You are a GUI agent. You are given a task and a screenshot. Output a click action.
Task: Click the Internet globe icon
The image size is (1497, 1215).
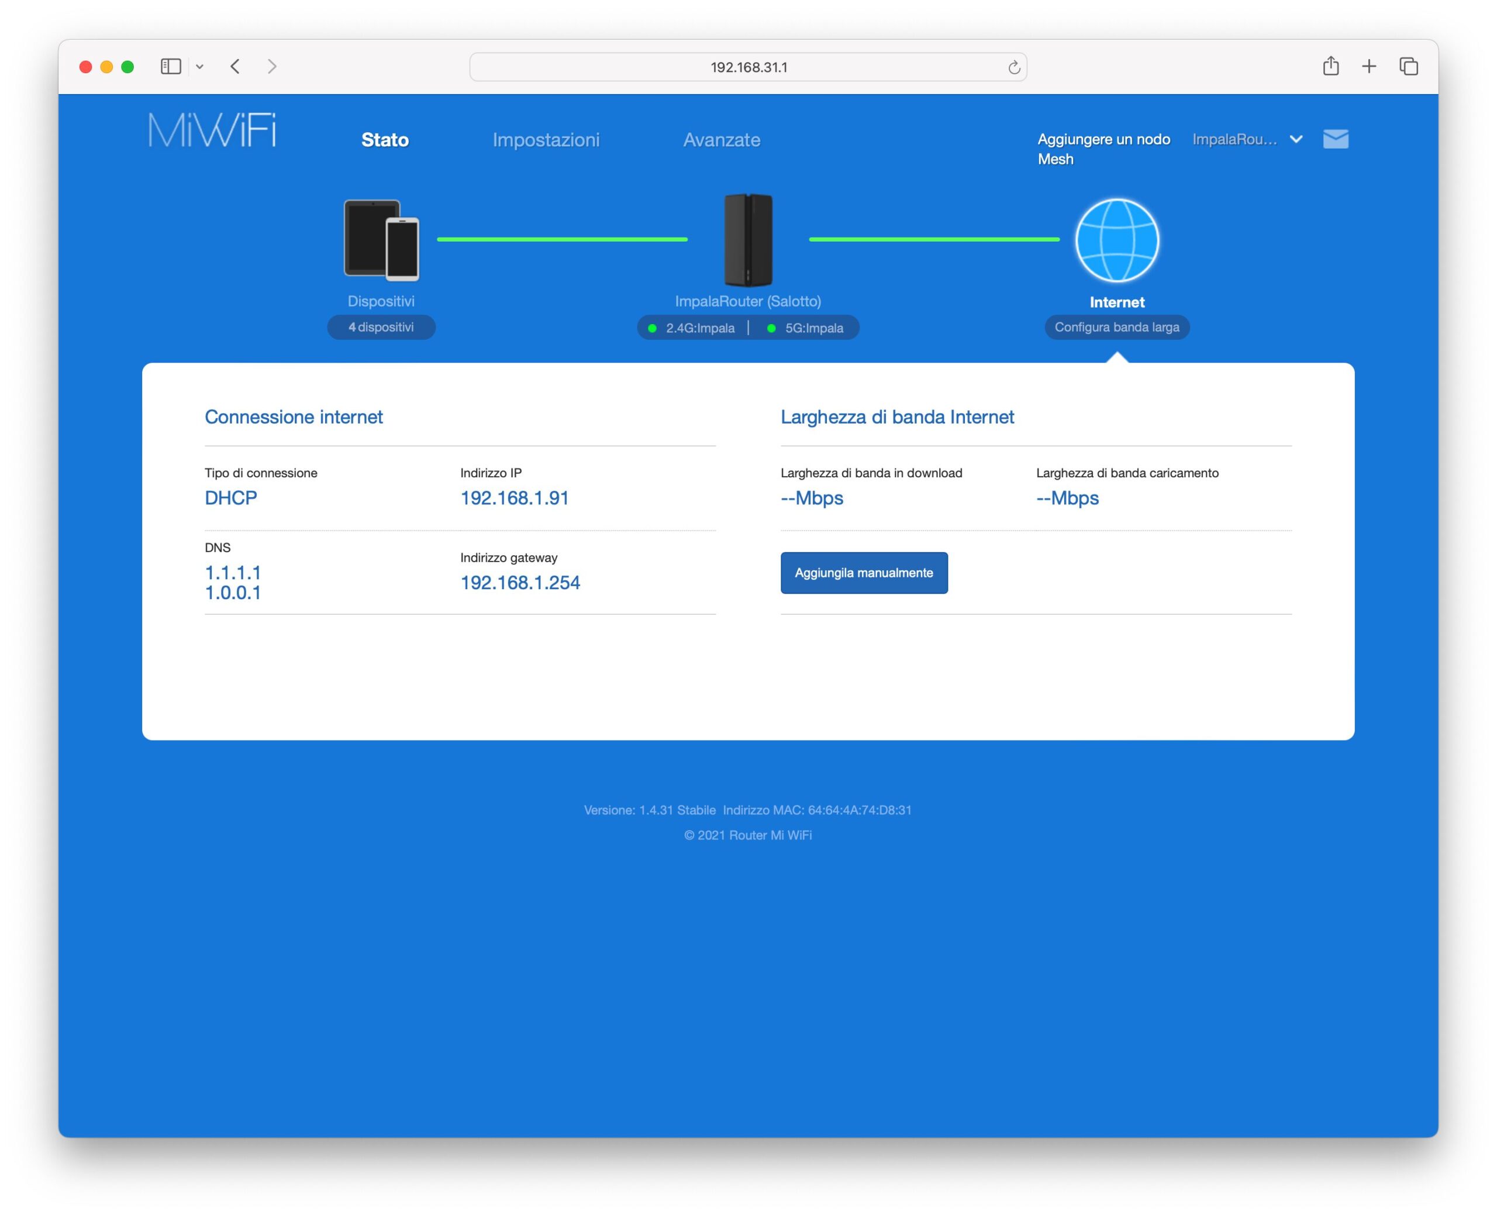[1116, 241]
